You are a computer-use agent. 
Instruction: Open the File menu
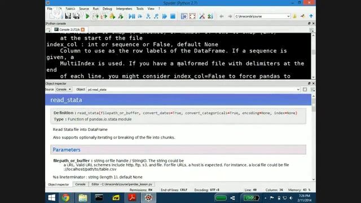(50, 9)
